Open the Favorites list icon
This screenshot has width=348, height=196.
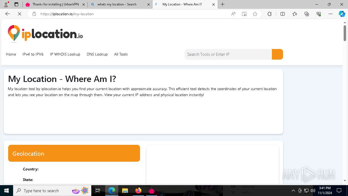pyautogui.click(x=295, y=14)
